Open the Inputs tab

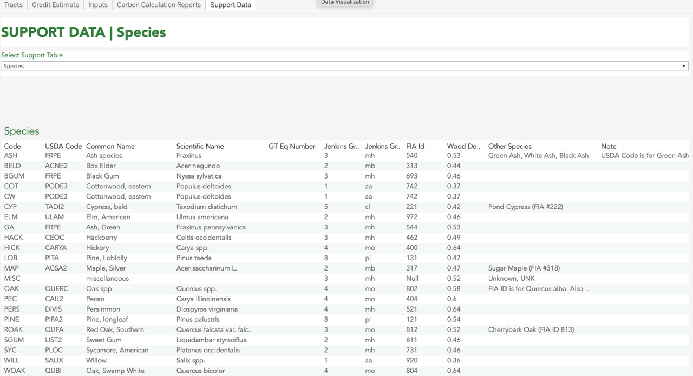pyautogui.click(x=98, y=5)
